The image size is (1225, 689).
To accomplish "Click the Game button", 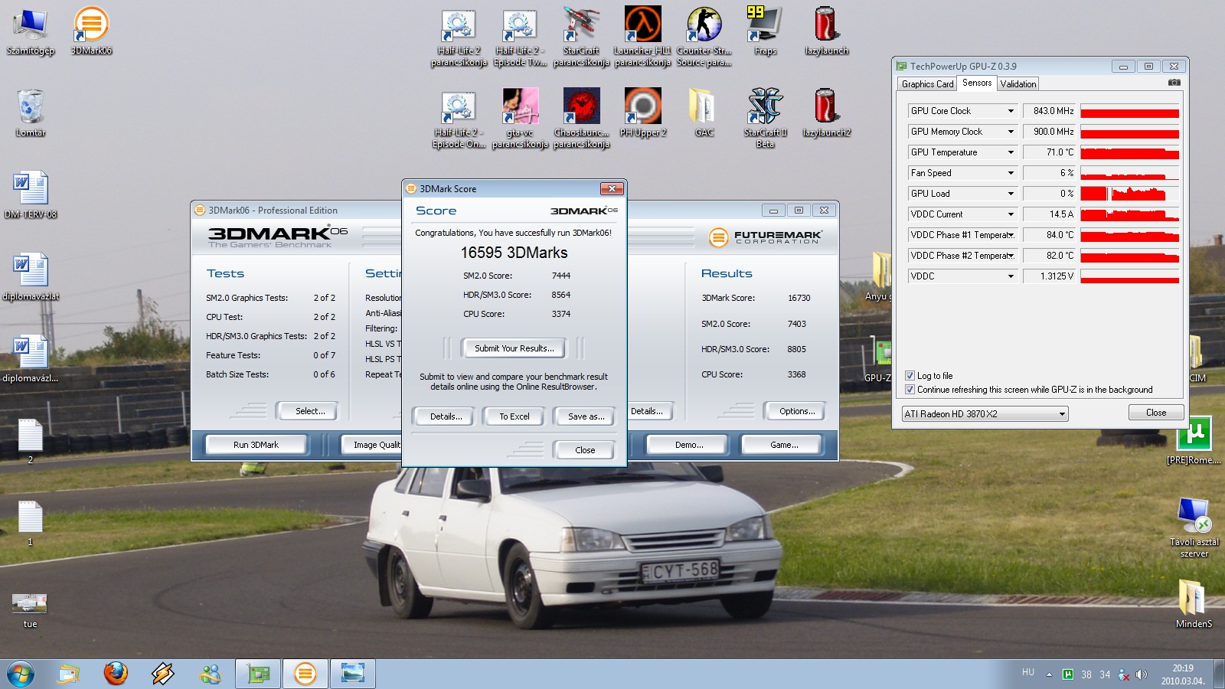I will [783, 445].
